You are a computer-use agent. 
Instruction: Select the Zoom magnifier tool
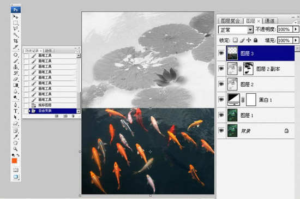coord(15,149)
